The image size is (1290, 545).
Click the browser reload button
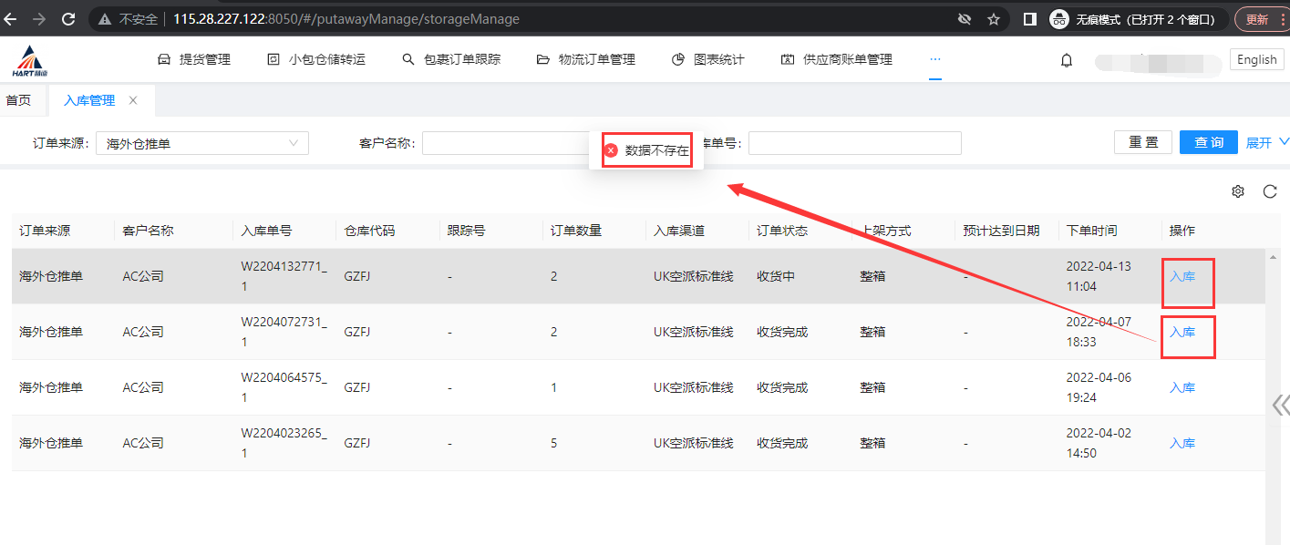pos(68,18)
